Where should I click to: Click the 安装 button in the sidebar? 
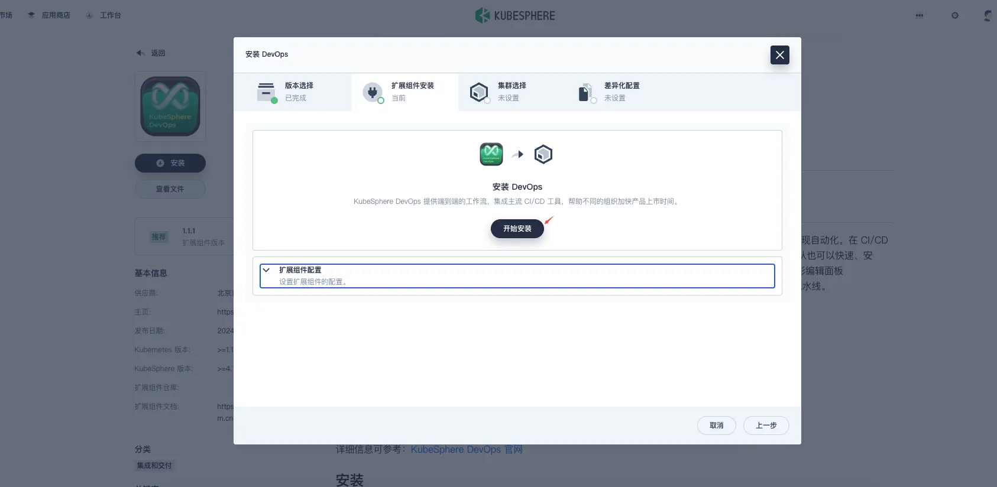(170, 163)
